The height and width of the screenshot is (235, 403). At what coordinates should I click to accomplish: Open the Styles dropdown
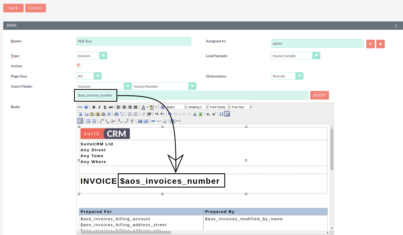[x=176, y=107]
